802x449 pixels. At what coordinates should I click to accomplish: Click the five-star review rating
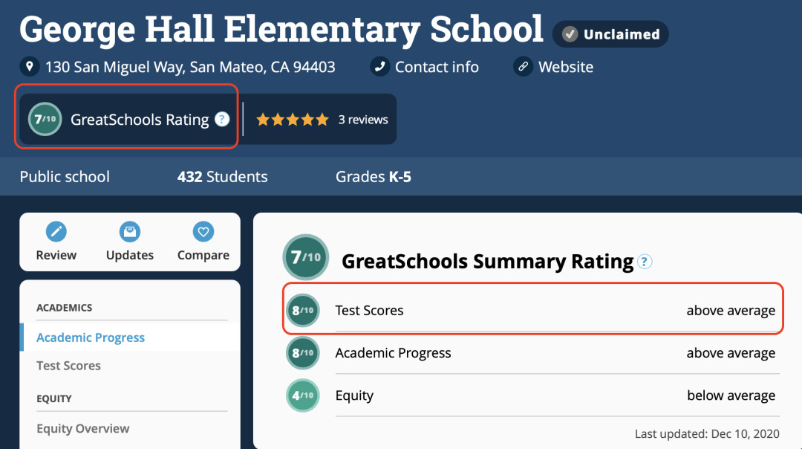click(x=292, y=120)
